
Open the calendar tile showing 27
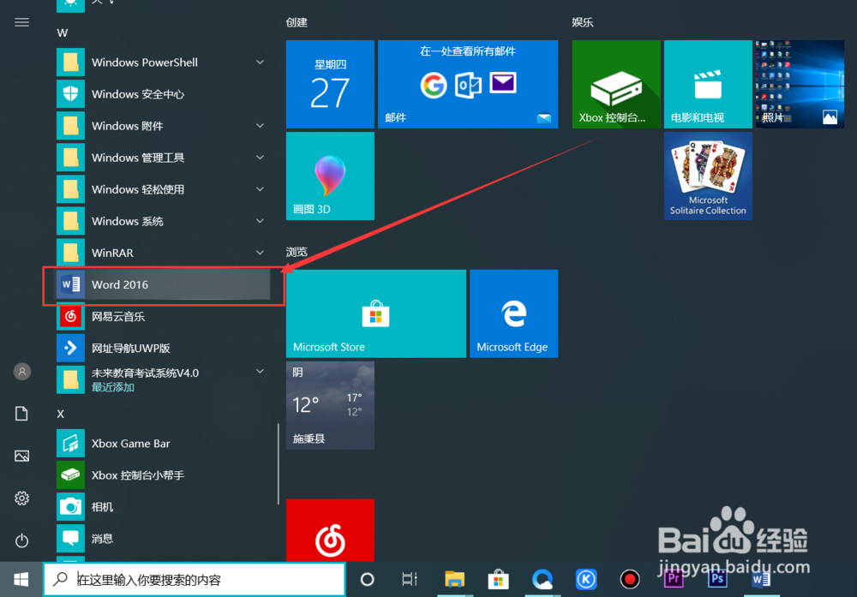pos(330,84)
